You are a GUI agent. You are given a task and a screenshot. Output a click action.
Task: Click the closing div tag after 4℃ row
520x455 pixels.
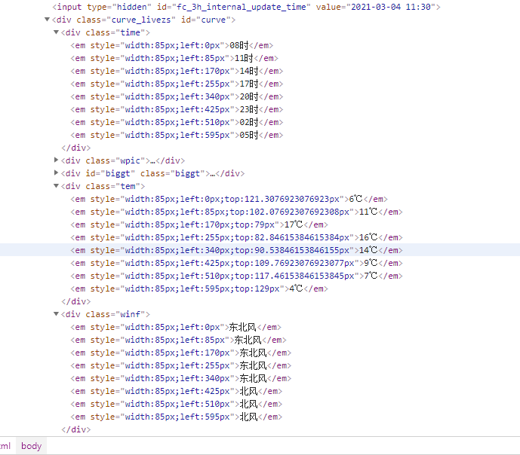pos(76,302)
